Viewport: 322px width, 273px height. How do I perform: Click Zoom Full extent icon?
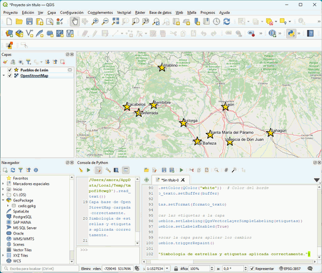pyautogui.click(x=115, y=21)
